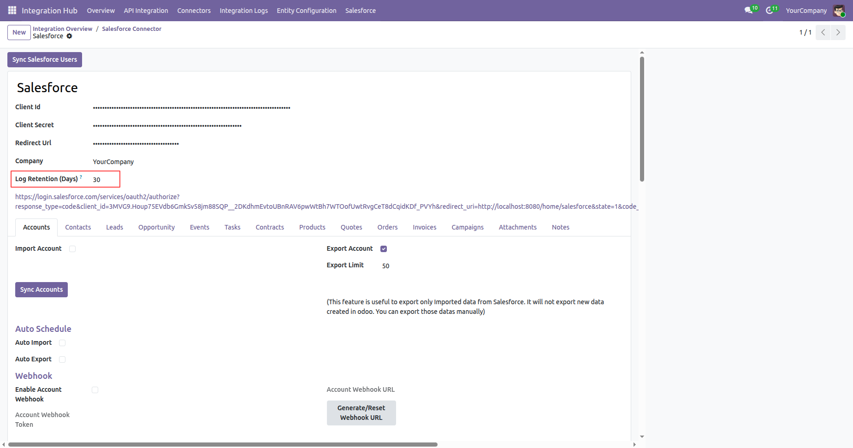The width and height of the screenshot is (853, 448).
Task: Open the apps grid menu icon
Action: pyautogui.click(x=12, y=10)
